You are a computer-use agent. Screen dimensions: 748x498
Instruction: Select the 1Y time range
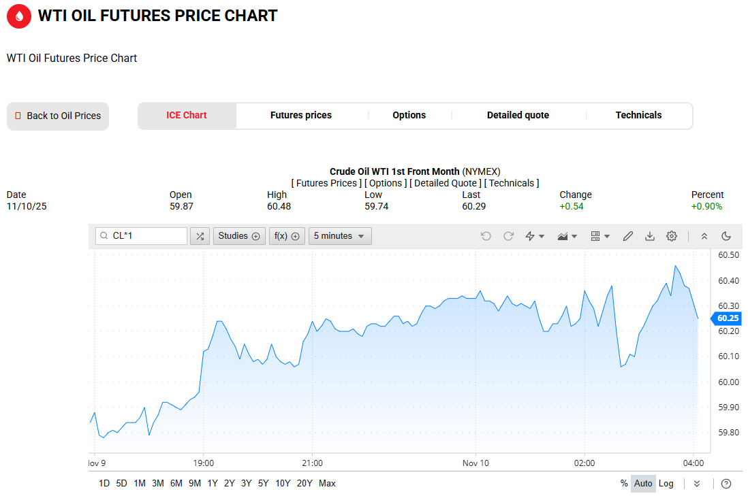[213, 484]
